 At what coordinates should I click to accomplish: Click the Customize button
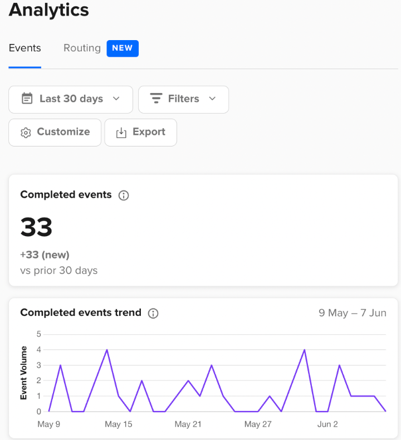pos(55,132)
